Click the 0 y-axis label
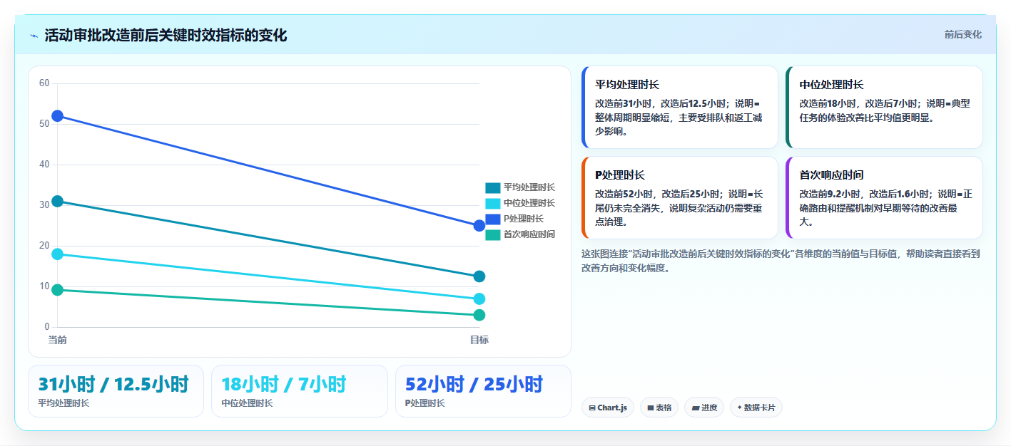The height and width of the screenshot is (446, 1011). point(47,327)
